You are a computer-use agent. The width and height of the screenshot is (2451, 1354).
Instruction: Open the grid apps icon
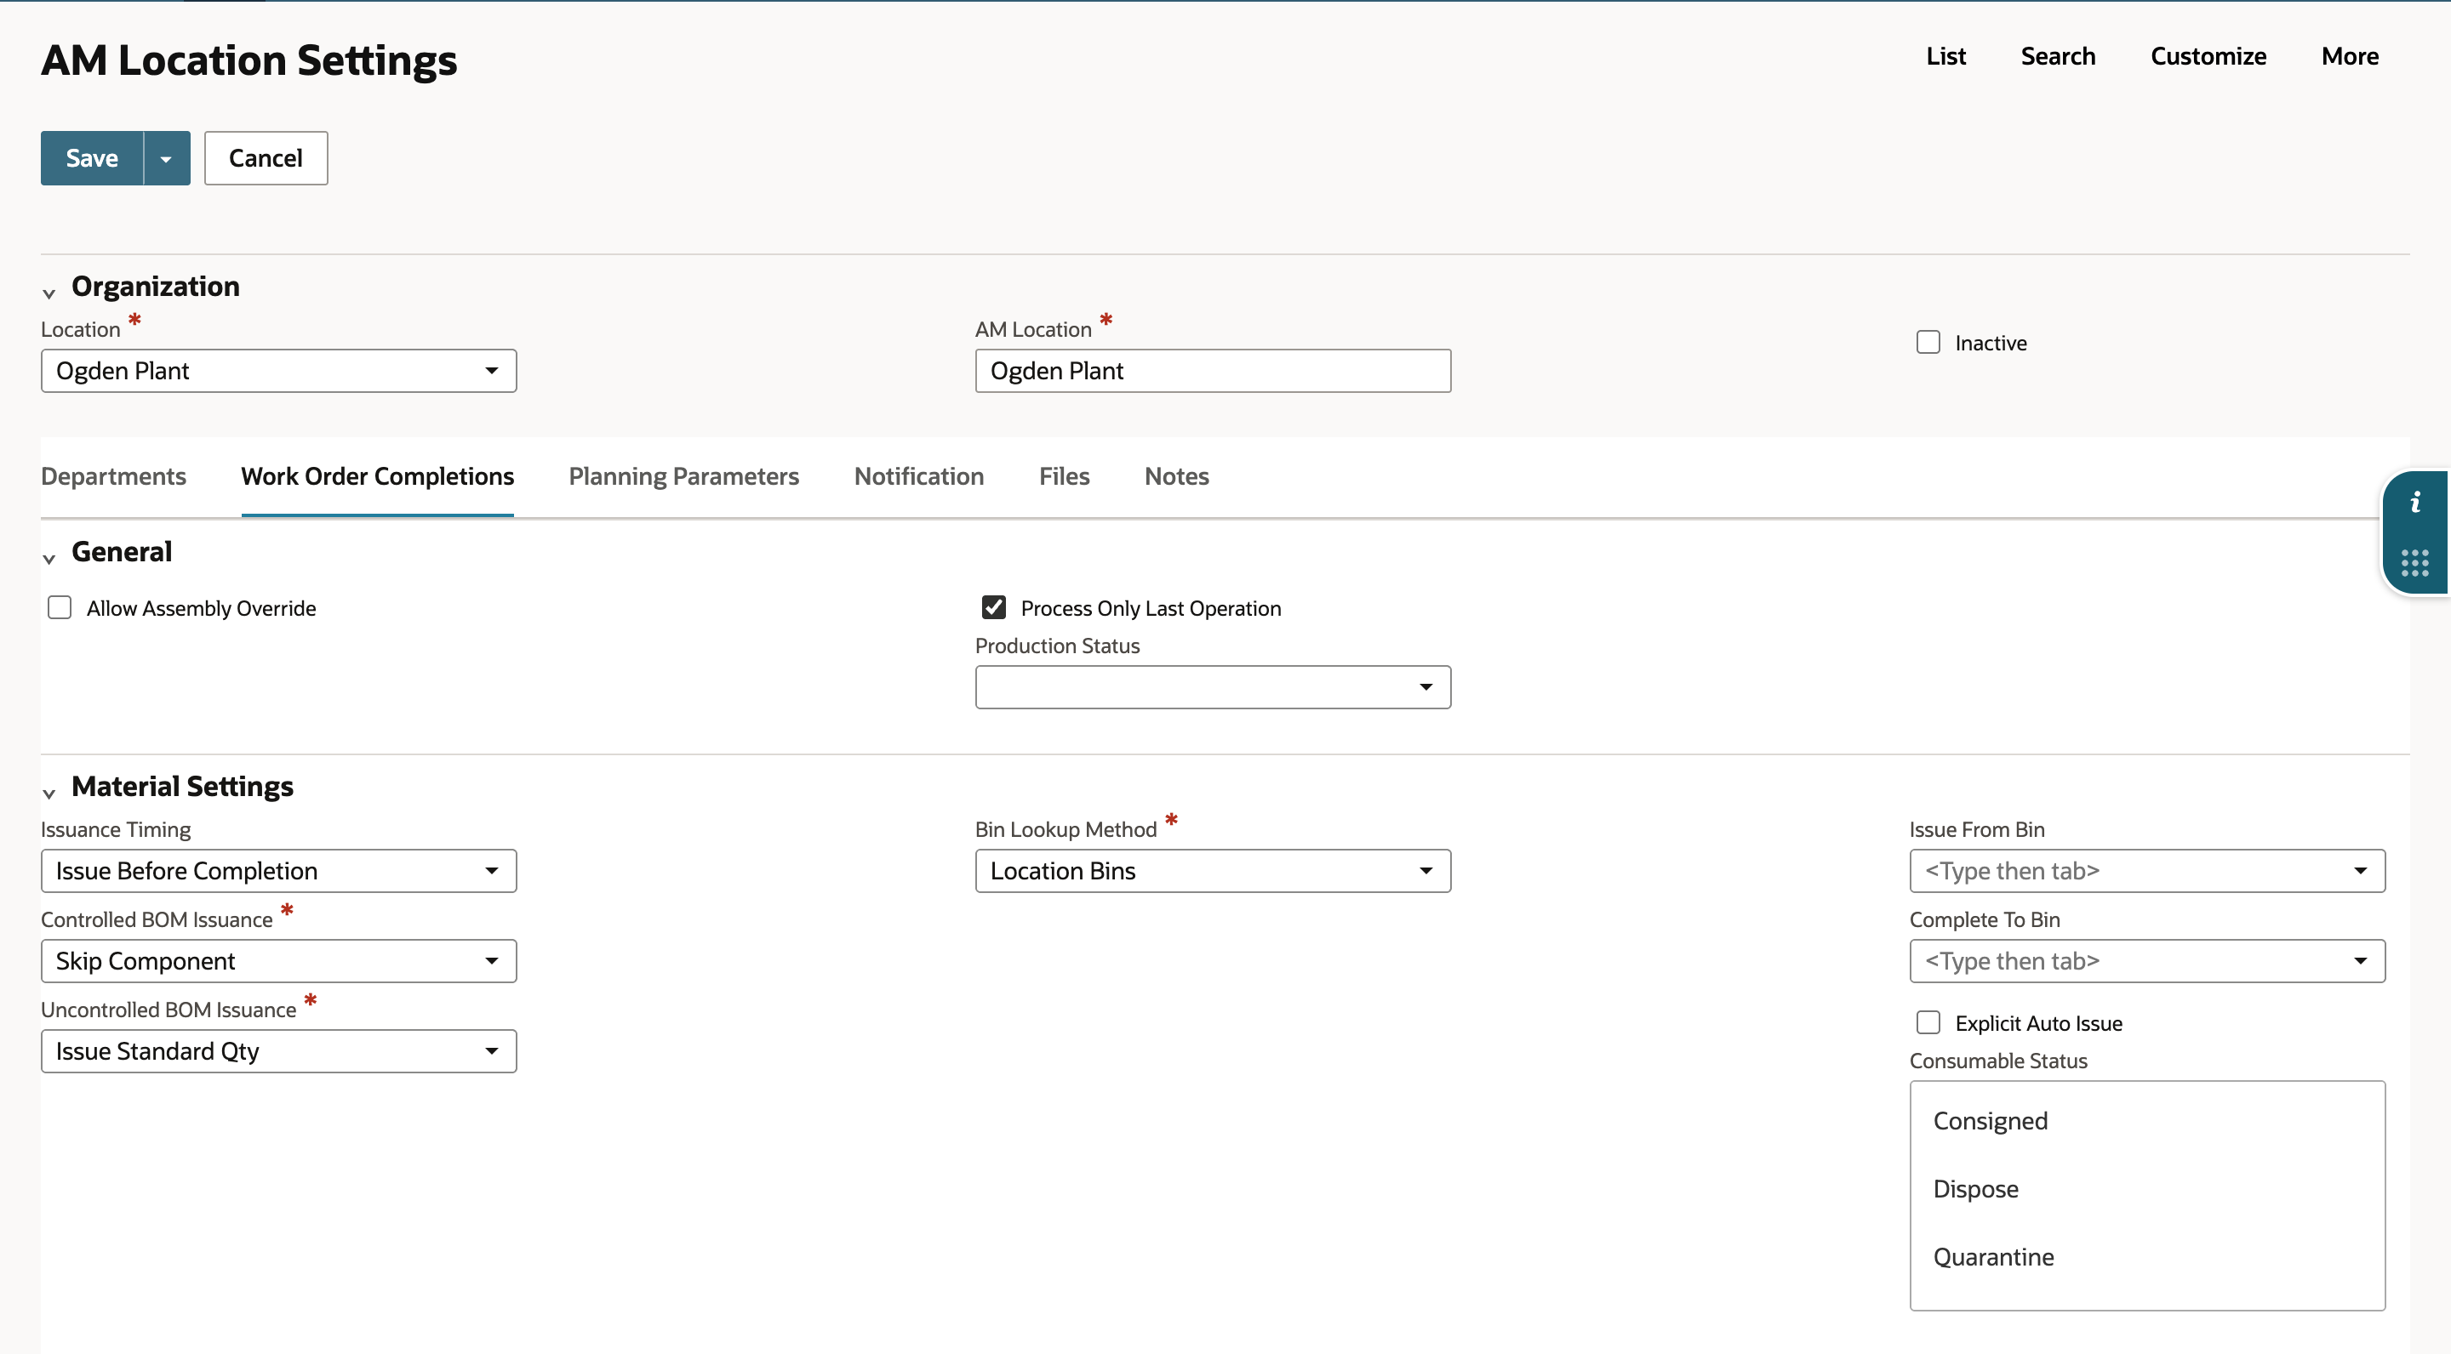point(2415,563)
